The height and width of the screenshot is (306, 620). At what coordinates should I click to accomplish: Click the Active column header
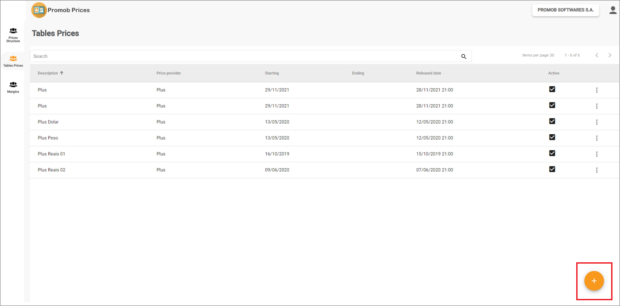coord(554,73)
